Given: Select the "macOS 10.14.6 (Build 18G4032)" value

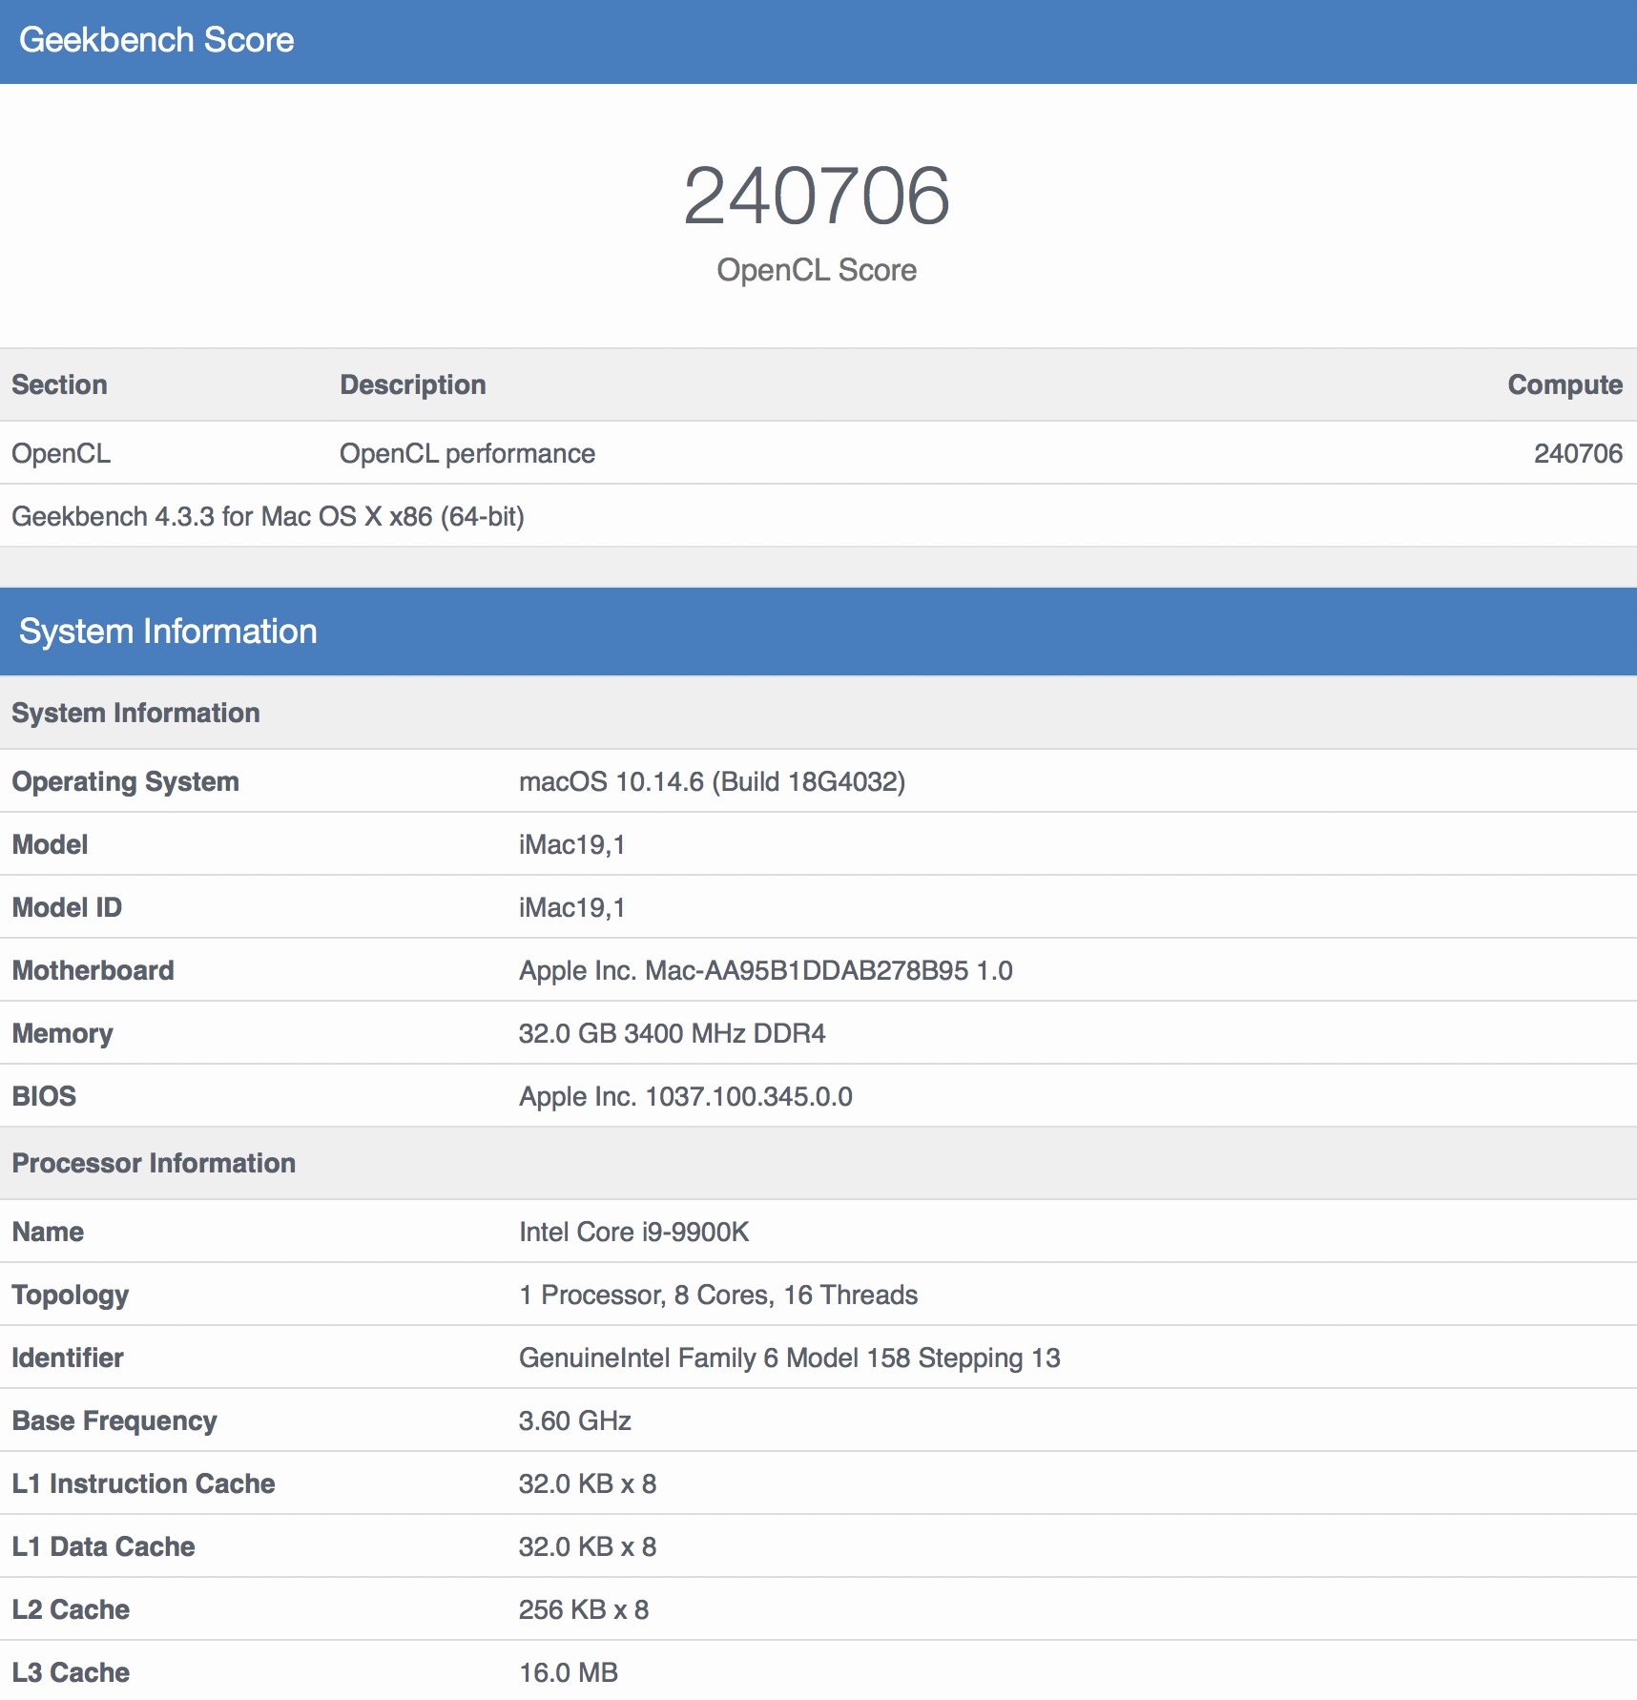Looking at the screenshot, I should pos(712,781).
